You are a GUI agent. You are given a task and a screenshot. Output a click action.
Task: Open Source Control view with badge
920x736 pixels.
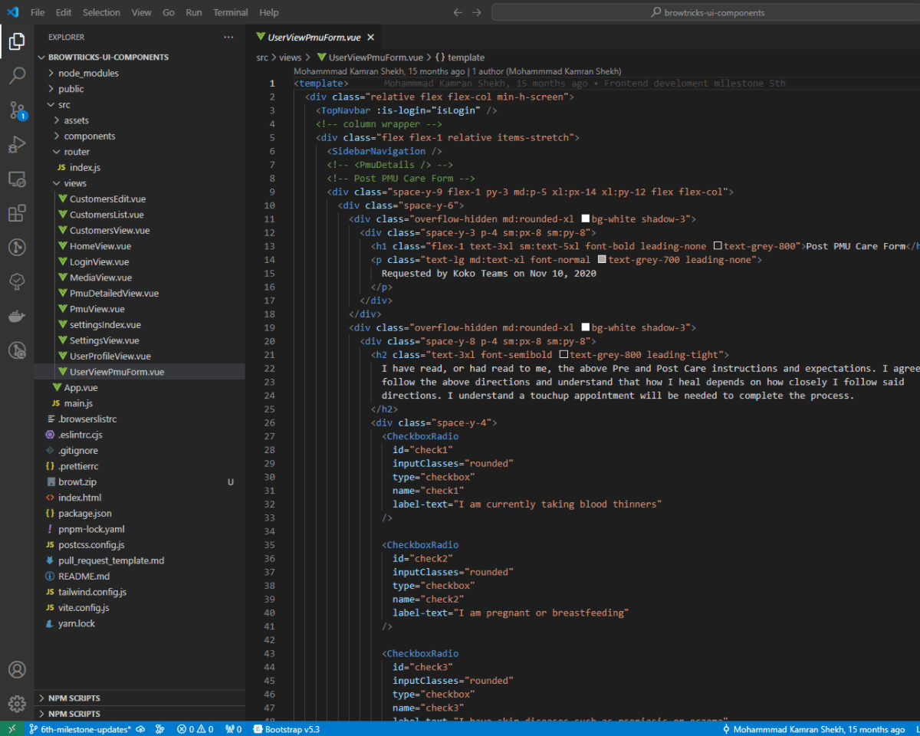pos(17,110)
